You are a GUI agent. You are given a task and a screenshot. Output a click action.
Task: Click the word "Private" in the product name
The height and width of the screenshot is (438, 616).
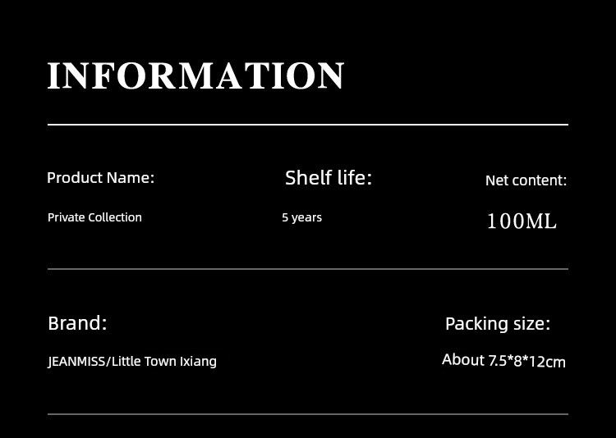coord(66,217)
